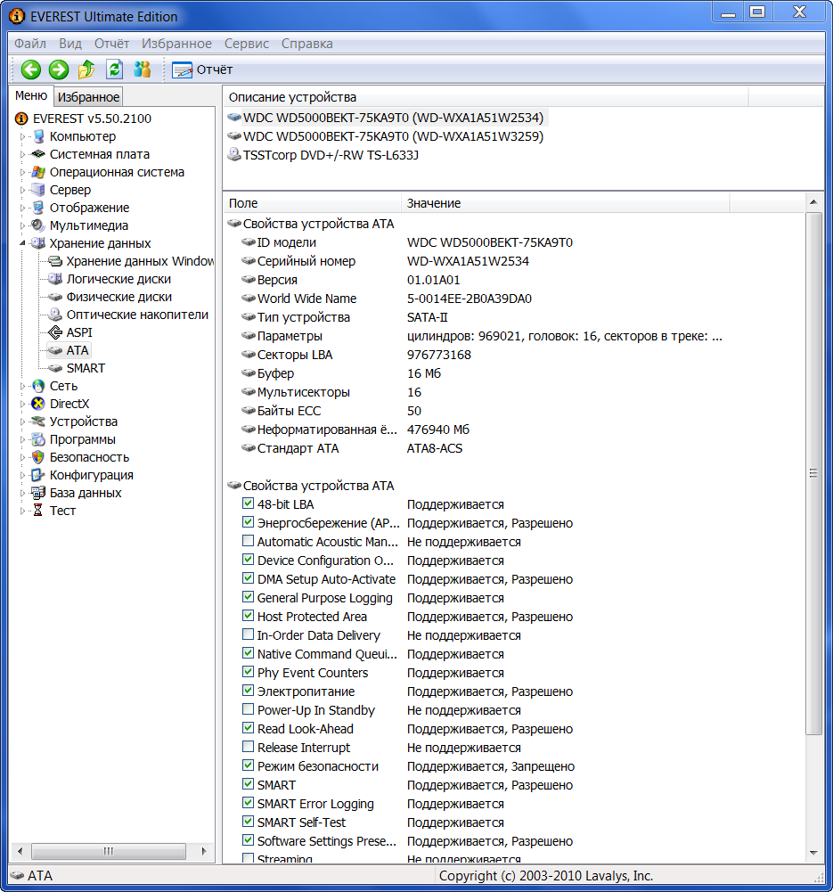Toggle the In-Order Data Delivery checkbox
Image resolution: width=833 pixels, height=892 pixels.
pyautogui.click(x=248, y=634)
